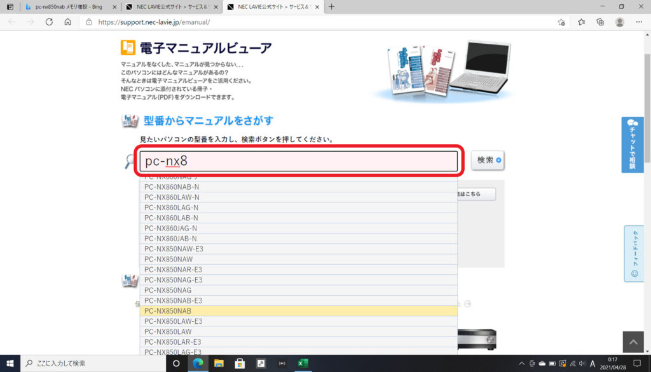Image resolution: width=651 pixels, height=372 pixels.
Task: Open the チャットで相談 chat side tab
Action: 632,145
